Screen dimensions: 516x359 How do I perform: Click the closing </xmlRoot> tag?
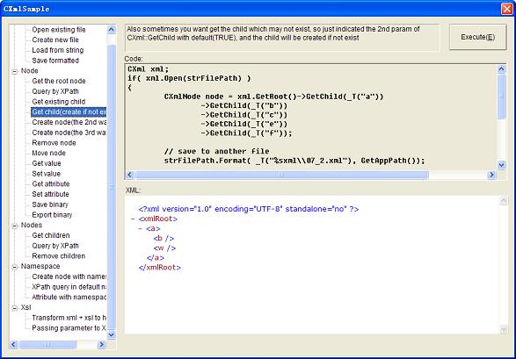tap(160, 268)
